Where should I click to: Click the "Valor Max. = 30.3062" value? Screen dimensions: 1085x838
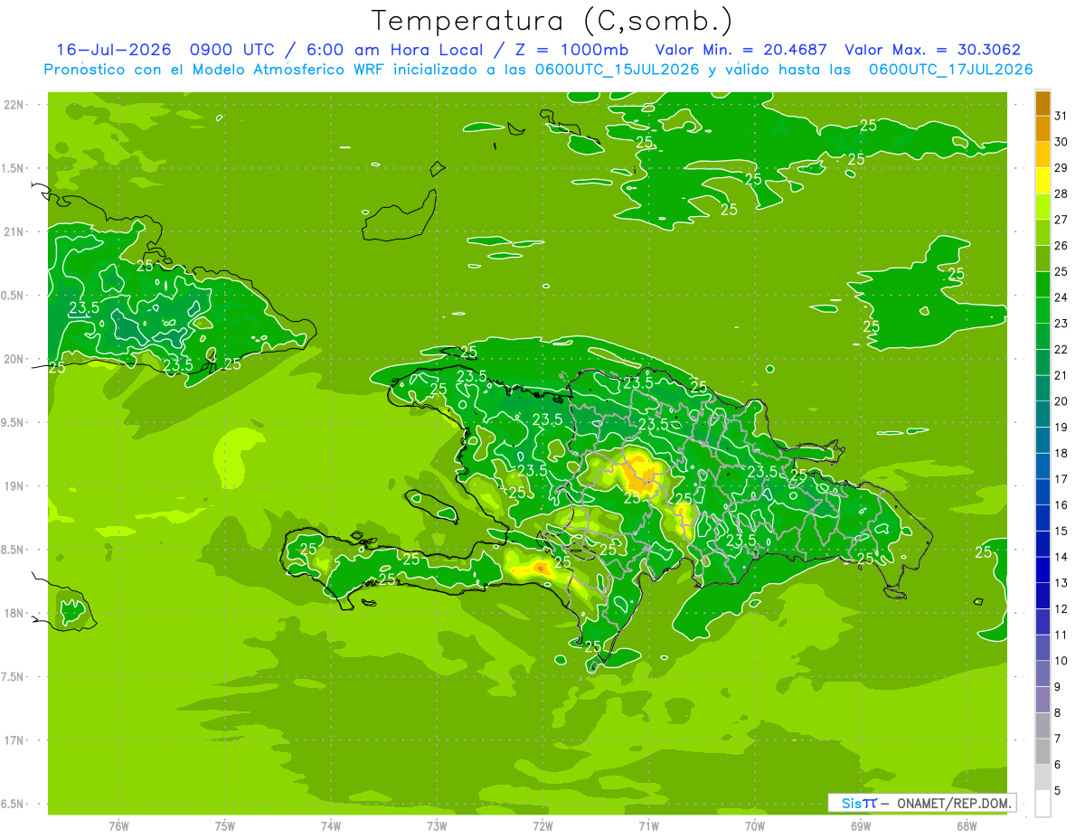932,50
